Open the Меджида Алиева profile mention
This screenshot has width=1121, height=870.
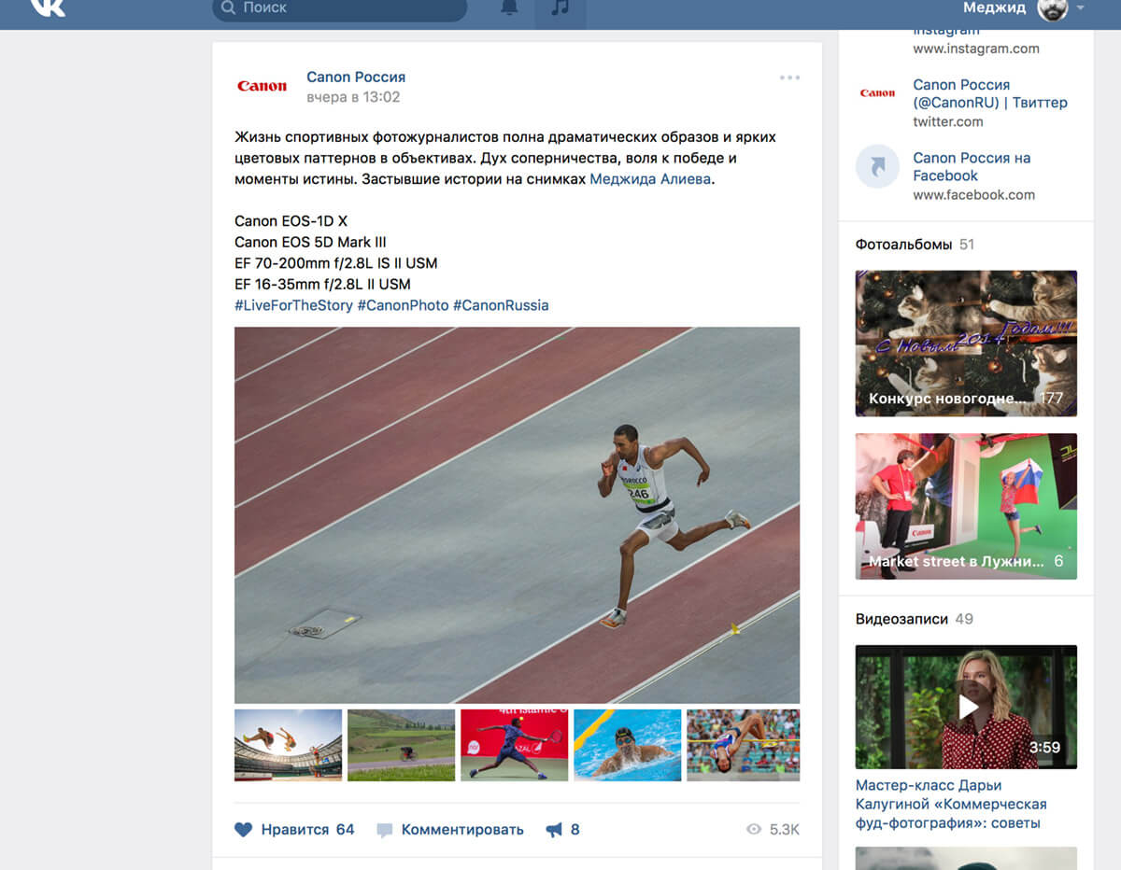(650, 179)
